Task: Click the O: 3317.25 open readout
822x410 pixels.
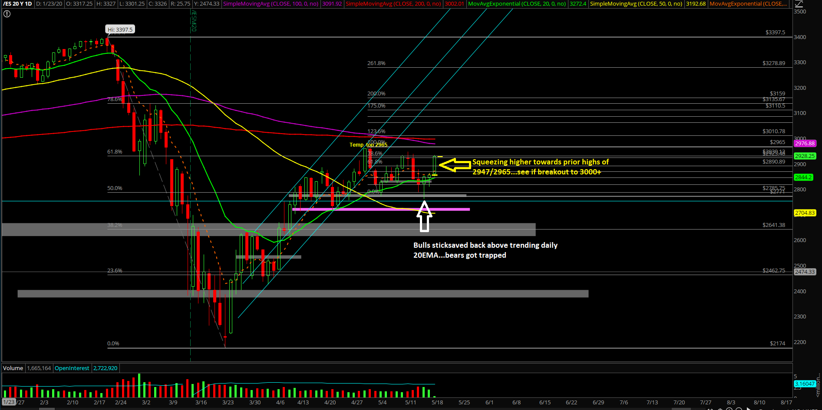Action: 79,4
